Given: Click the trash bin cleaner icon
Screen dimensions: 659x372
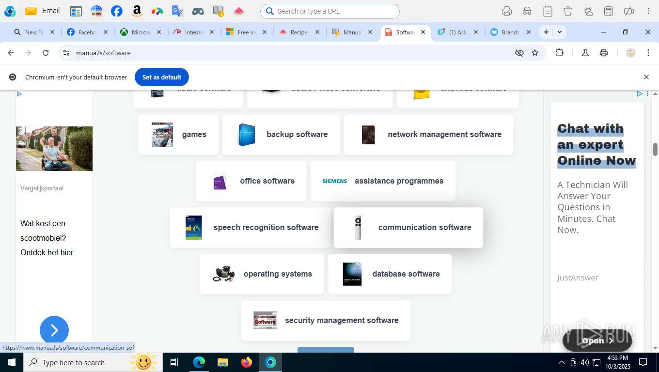Looking at the screenshot, I should tap(568, 11).
